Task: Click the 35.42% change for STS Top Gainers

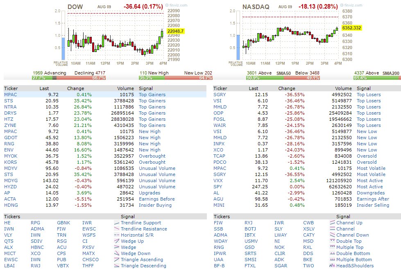Action: pyautogui.click(x=83, y=101)
